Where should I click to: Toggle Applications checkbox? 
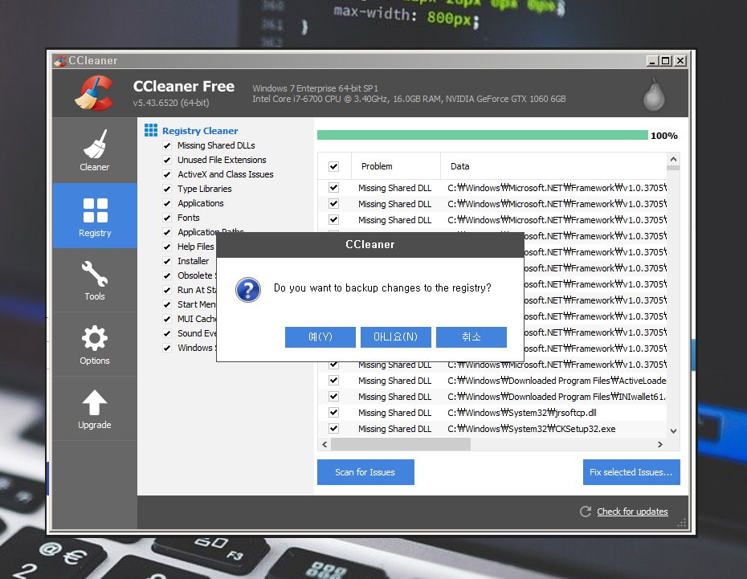[x=167, y=203]
